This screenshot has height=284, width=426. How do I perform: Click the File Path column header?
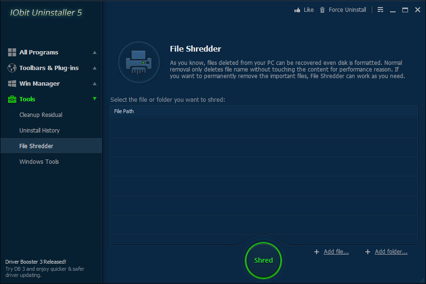(x=124, y=111)
